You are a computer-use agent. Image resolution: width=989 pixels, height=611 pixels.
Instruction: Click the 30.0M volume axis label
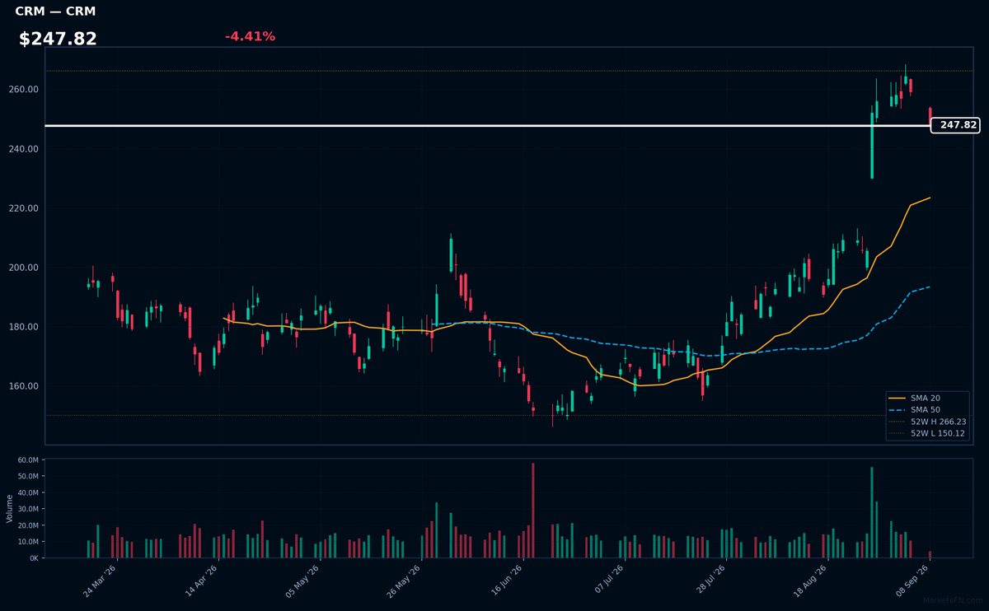coord(27,509)
